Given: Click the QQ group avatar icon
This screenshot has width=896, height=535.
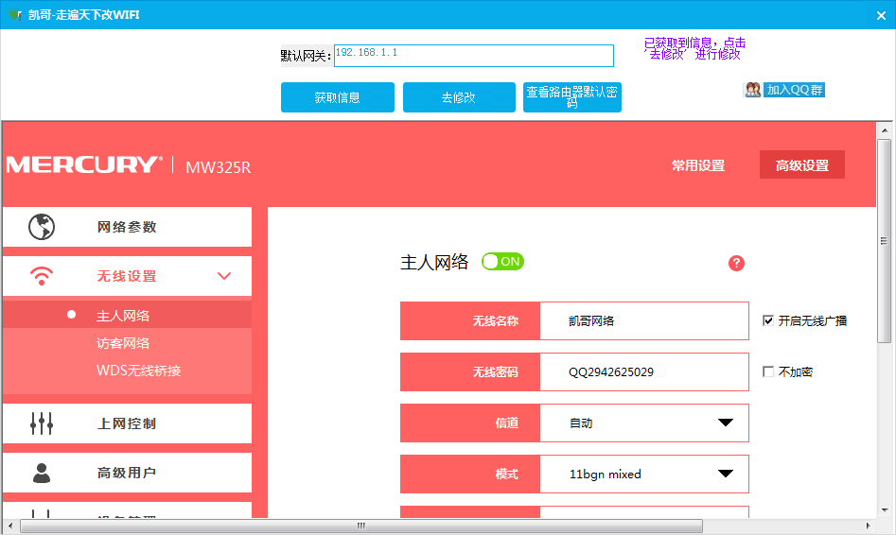Looking at the screenshot, I should 752,90.
